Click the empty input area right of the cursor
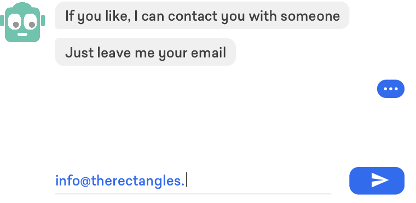Screen dimensions: 416x203 click(259, 181)
